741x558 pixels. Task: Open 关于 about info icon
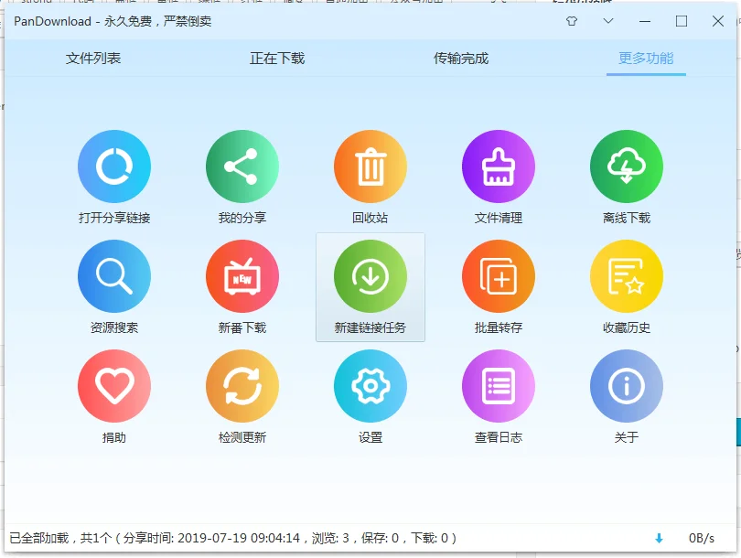tap(626, 385)
